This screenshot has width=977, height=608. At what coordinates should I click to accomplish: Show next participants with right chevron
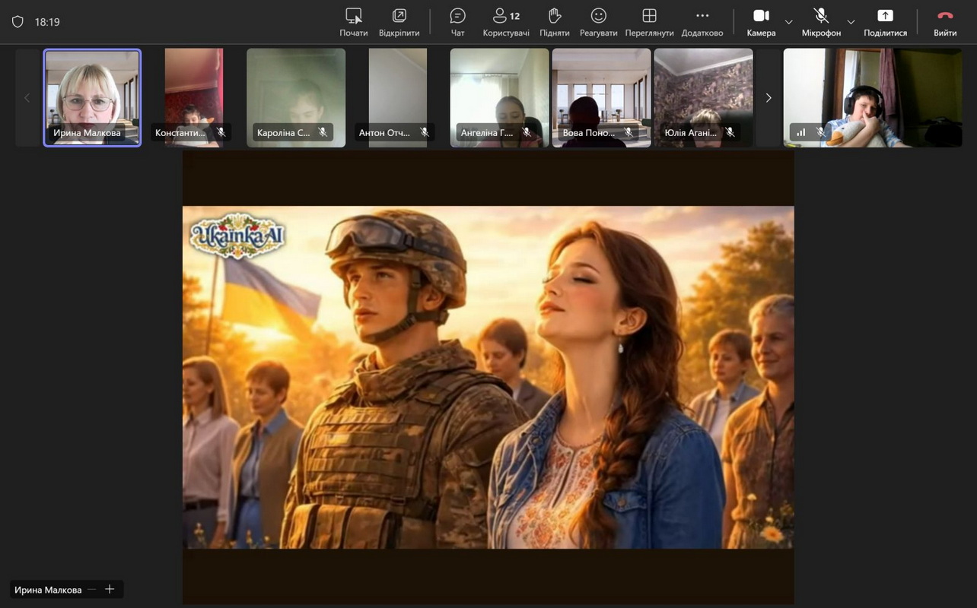[x=768, y=97]
